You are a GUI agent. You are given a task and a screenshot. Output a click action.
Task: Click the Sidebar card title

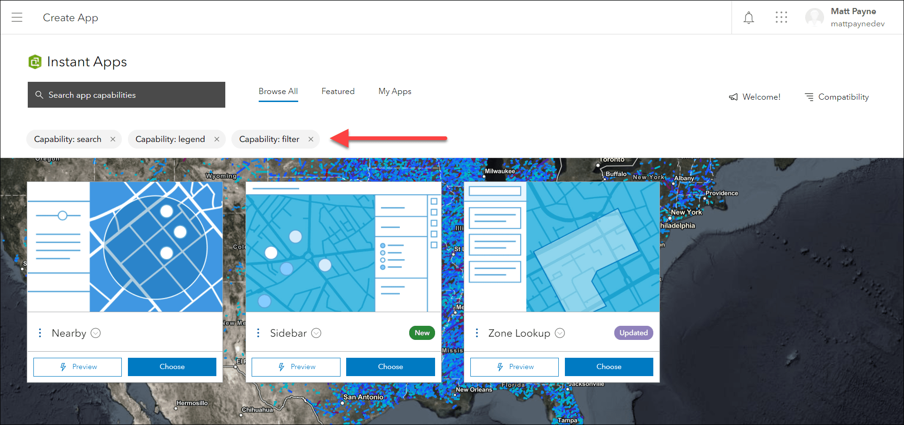point(288,333)
